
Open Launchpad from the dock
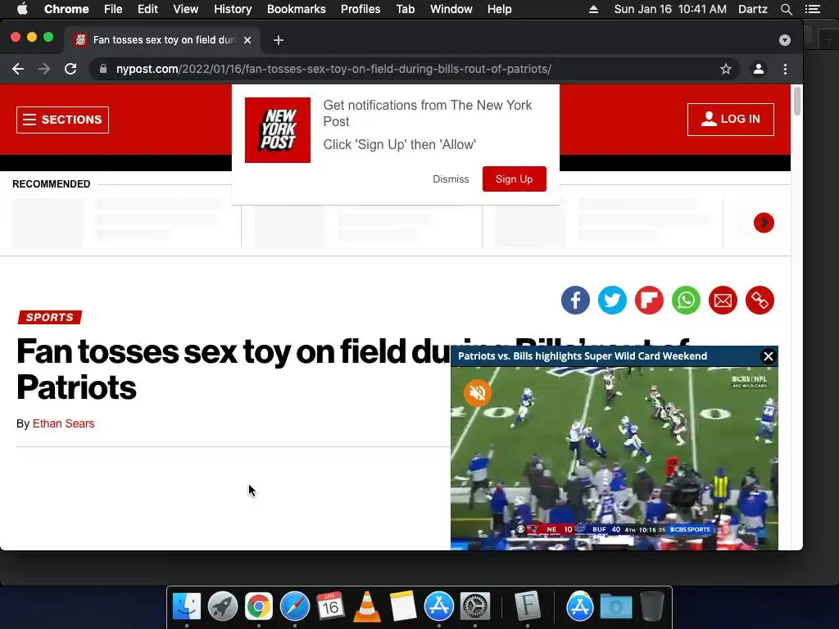tap(223, 607)
